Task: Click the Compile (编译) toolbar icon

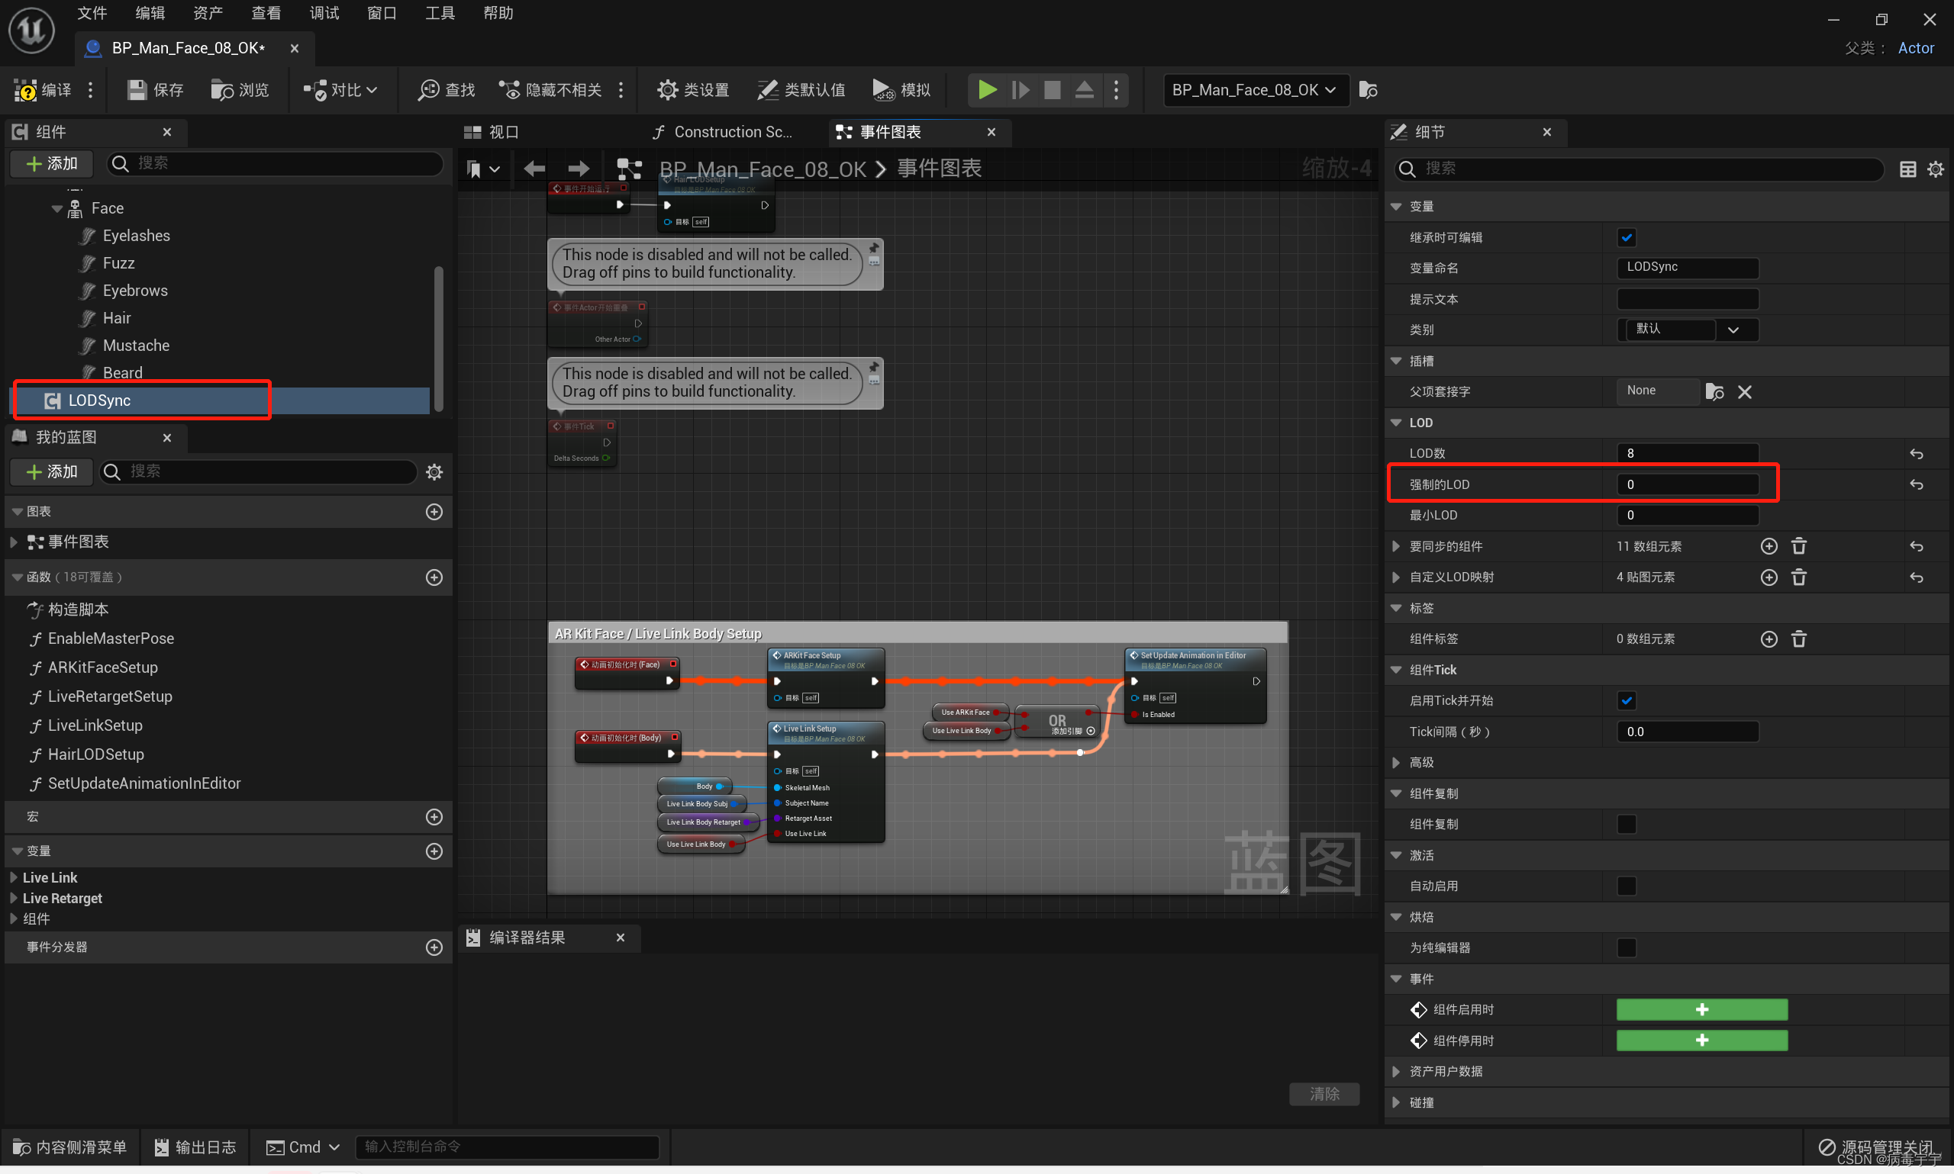Action: coord(26,90)
